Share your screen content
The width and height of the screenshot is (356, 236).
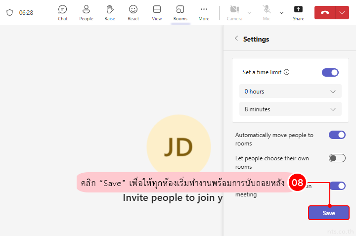coord(298,12)
